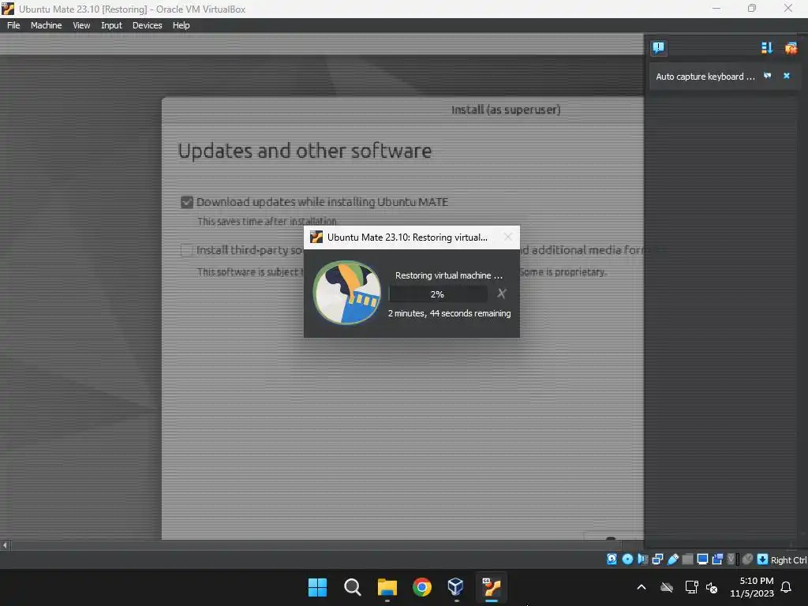Viewport: 808px width, 606px height.
Task: Open the clock showing 5:10 PM
Action: [752, 587]
